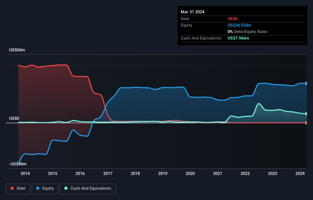The image size is (313, 200).
Task: Click the red Debt legend dot
Action: [12, 188]
